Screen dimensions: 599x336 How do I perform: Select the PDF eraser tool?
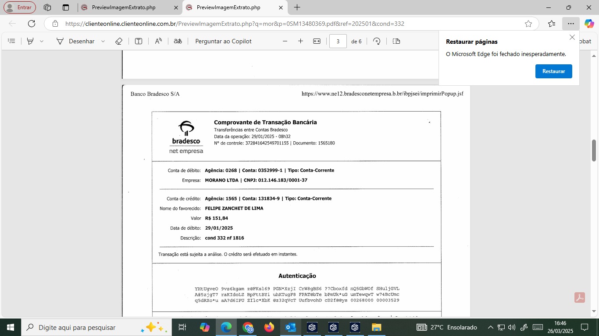point(118,41)
